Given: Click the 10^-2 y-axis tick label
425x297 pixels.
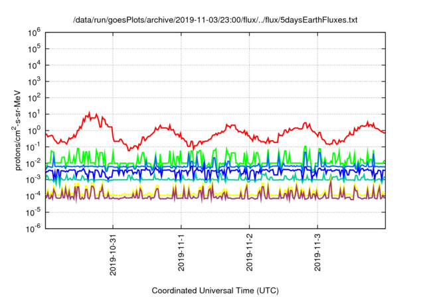Looking at the screenshot, I should pos(34,164).
